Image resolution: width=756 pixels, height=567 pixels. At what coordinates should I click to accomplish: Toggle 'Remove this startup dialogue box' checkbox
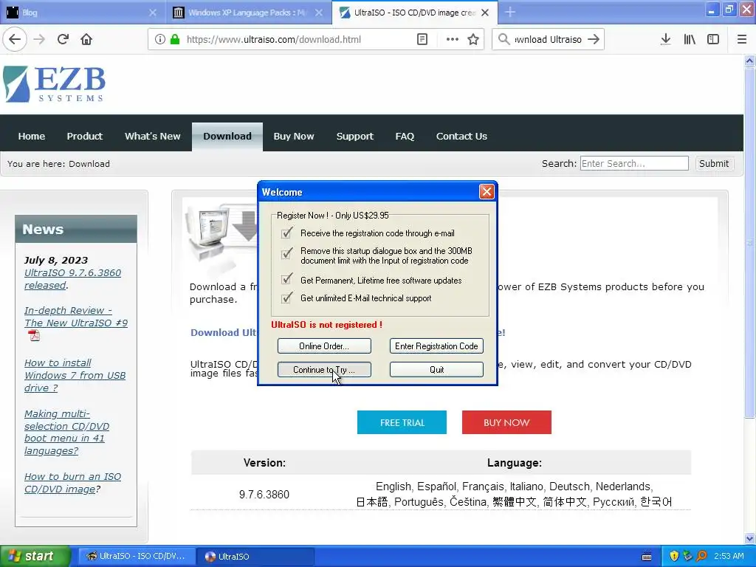(286, 253)
